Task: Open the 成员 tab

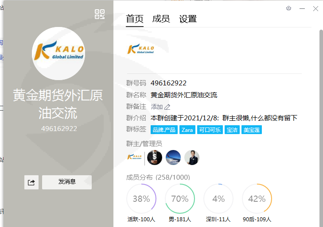Action: [x=161, y=19]
